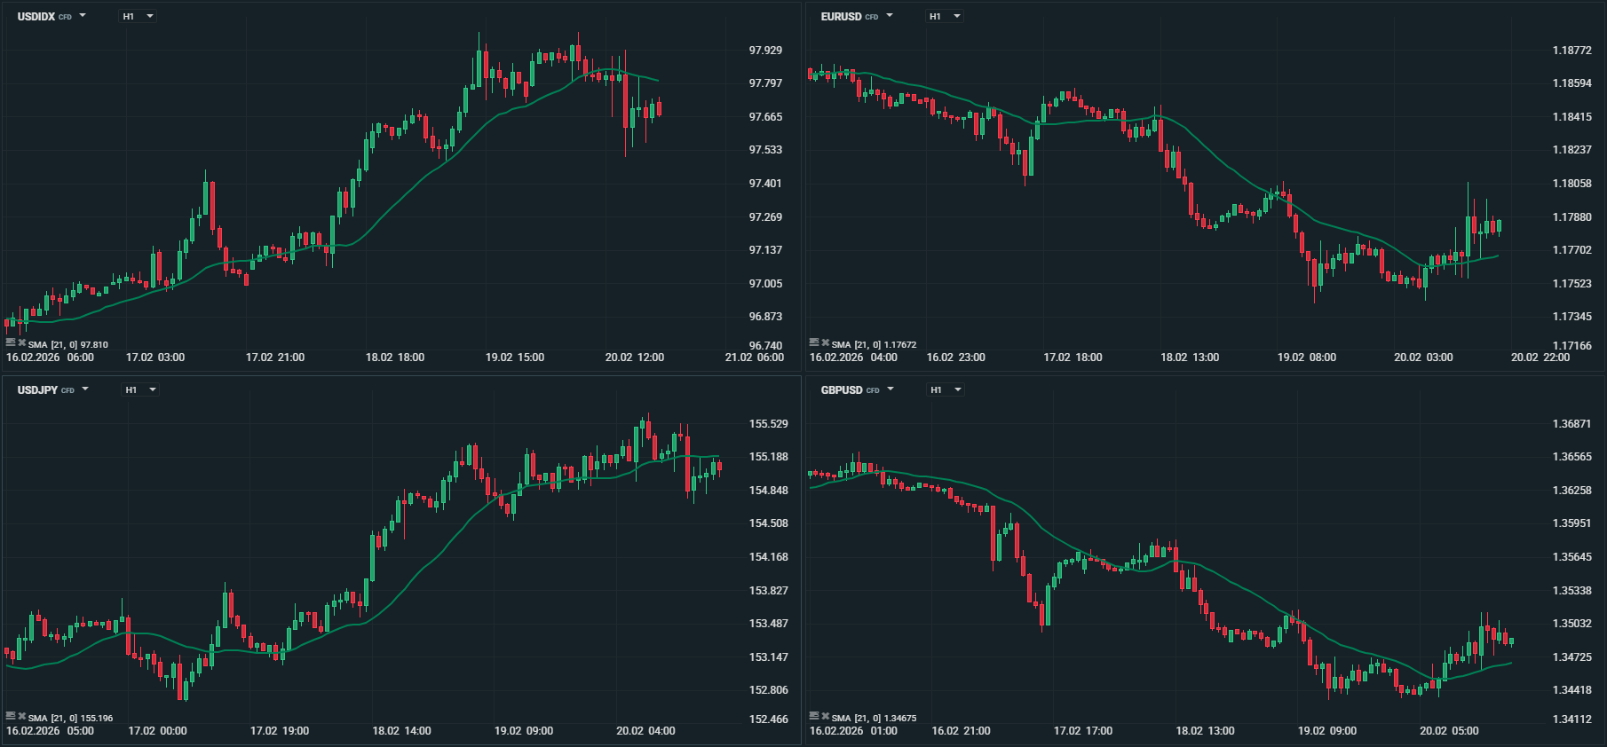Expand the EURUSD symbol selector arrow
Viewport: 1607px width, 747px height.
tap(890, 16)
